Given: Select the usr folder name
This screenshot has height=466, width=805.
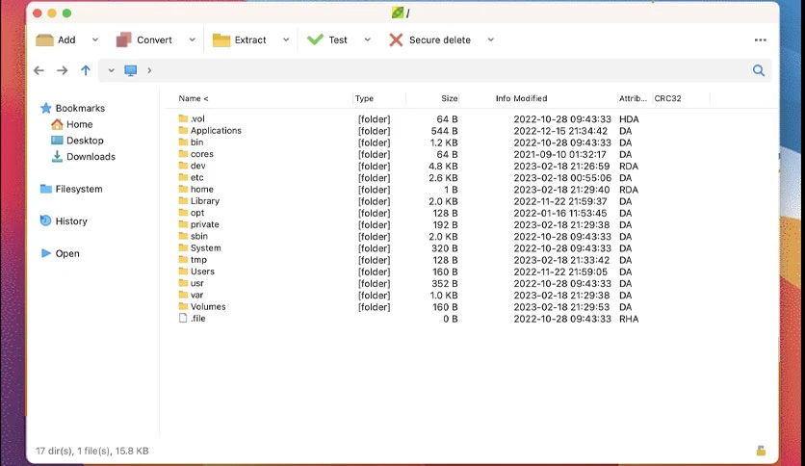Looking at the screenshot, I should [x=197, y=283].
